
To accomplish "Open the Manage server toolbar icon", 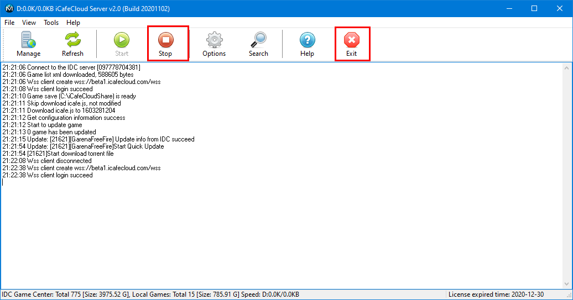I will [28, 44].
